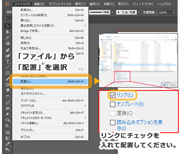Select the Selection tool arrow icon
The height and width of the screenshot is (154, 180).
8,26
